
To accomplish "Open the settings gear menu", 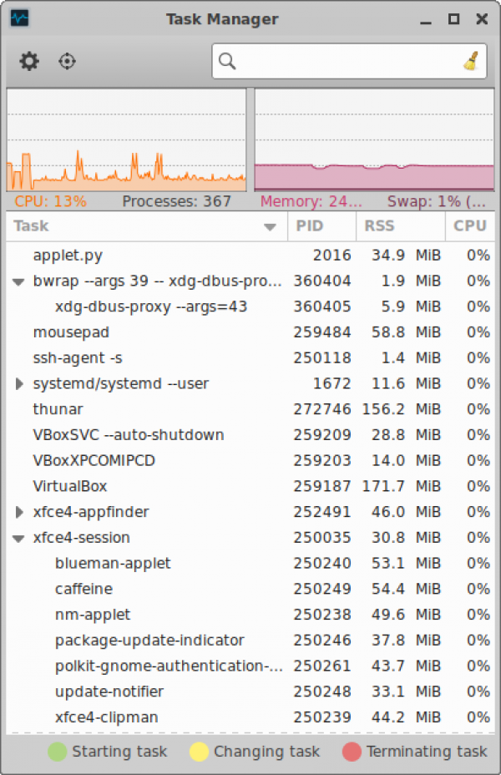I will tap(29, 61).
